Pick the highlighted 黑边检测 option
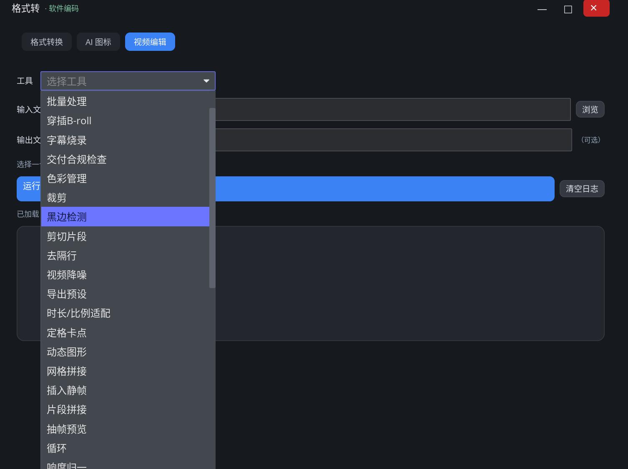The image size is (628, 469). 125,217
